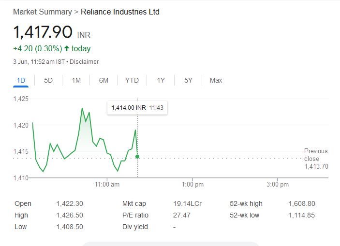
Task: Click the 1,417.90 current price
Action: (x=43, y=32)
